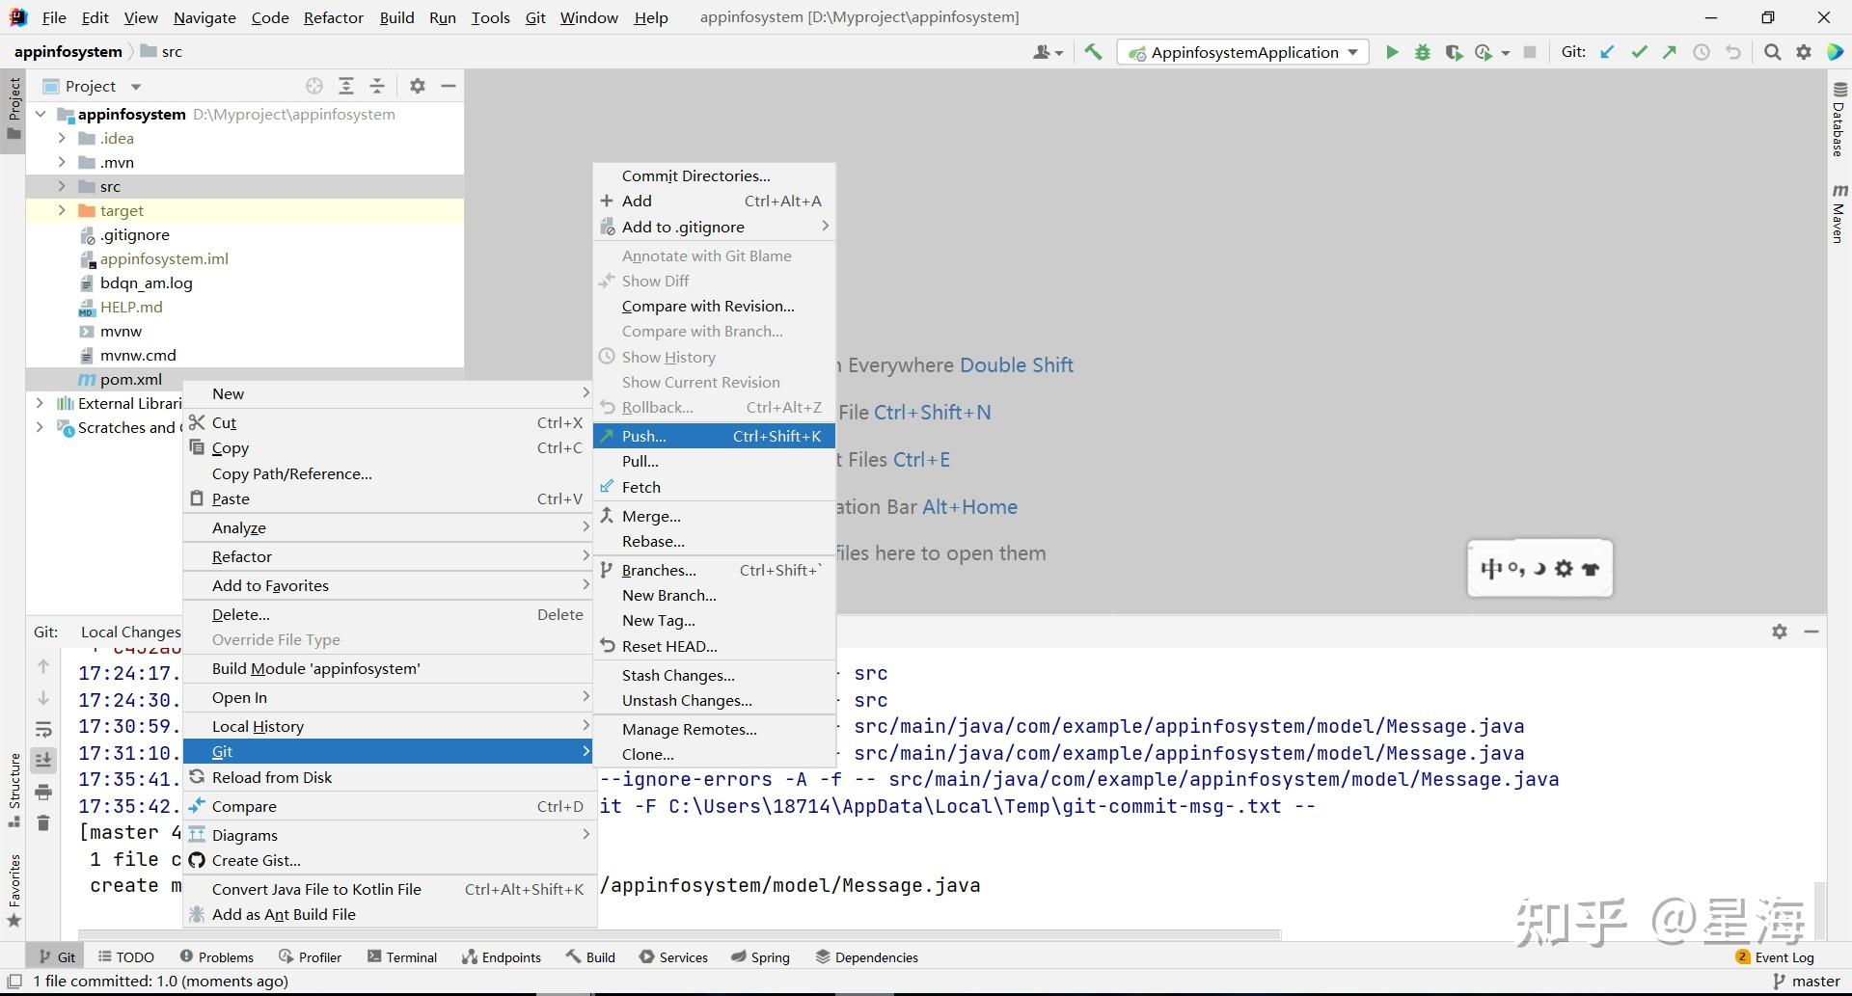Image resolution: width=1852 pixels, height=996 pixels.
Task: Click the toolbar Rollback undo-arrow icon
Action: (x=1733, y=52)
